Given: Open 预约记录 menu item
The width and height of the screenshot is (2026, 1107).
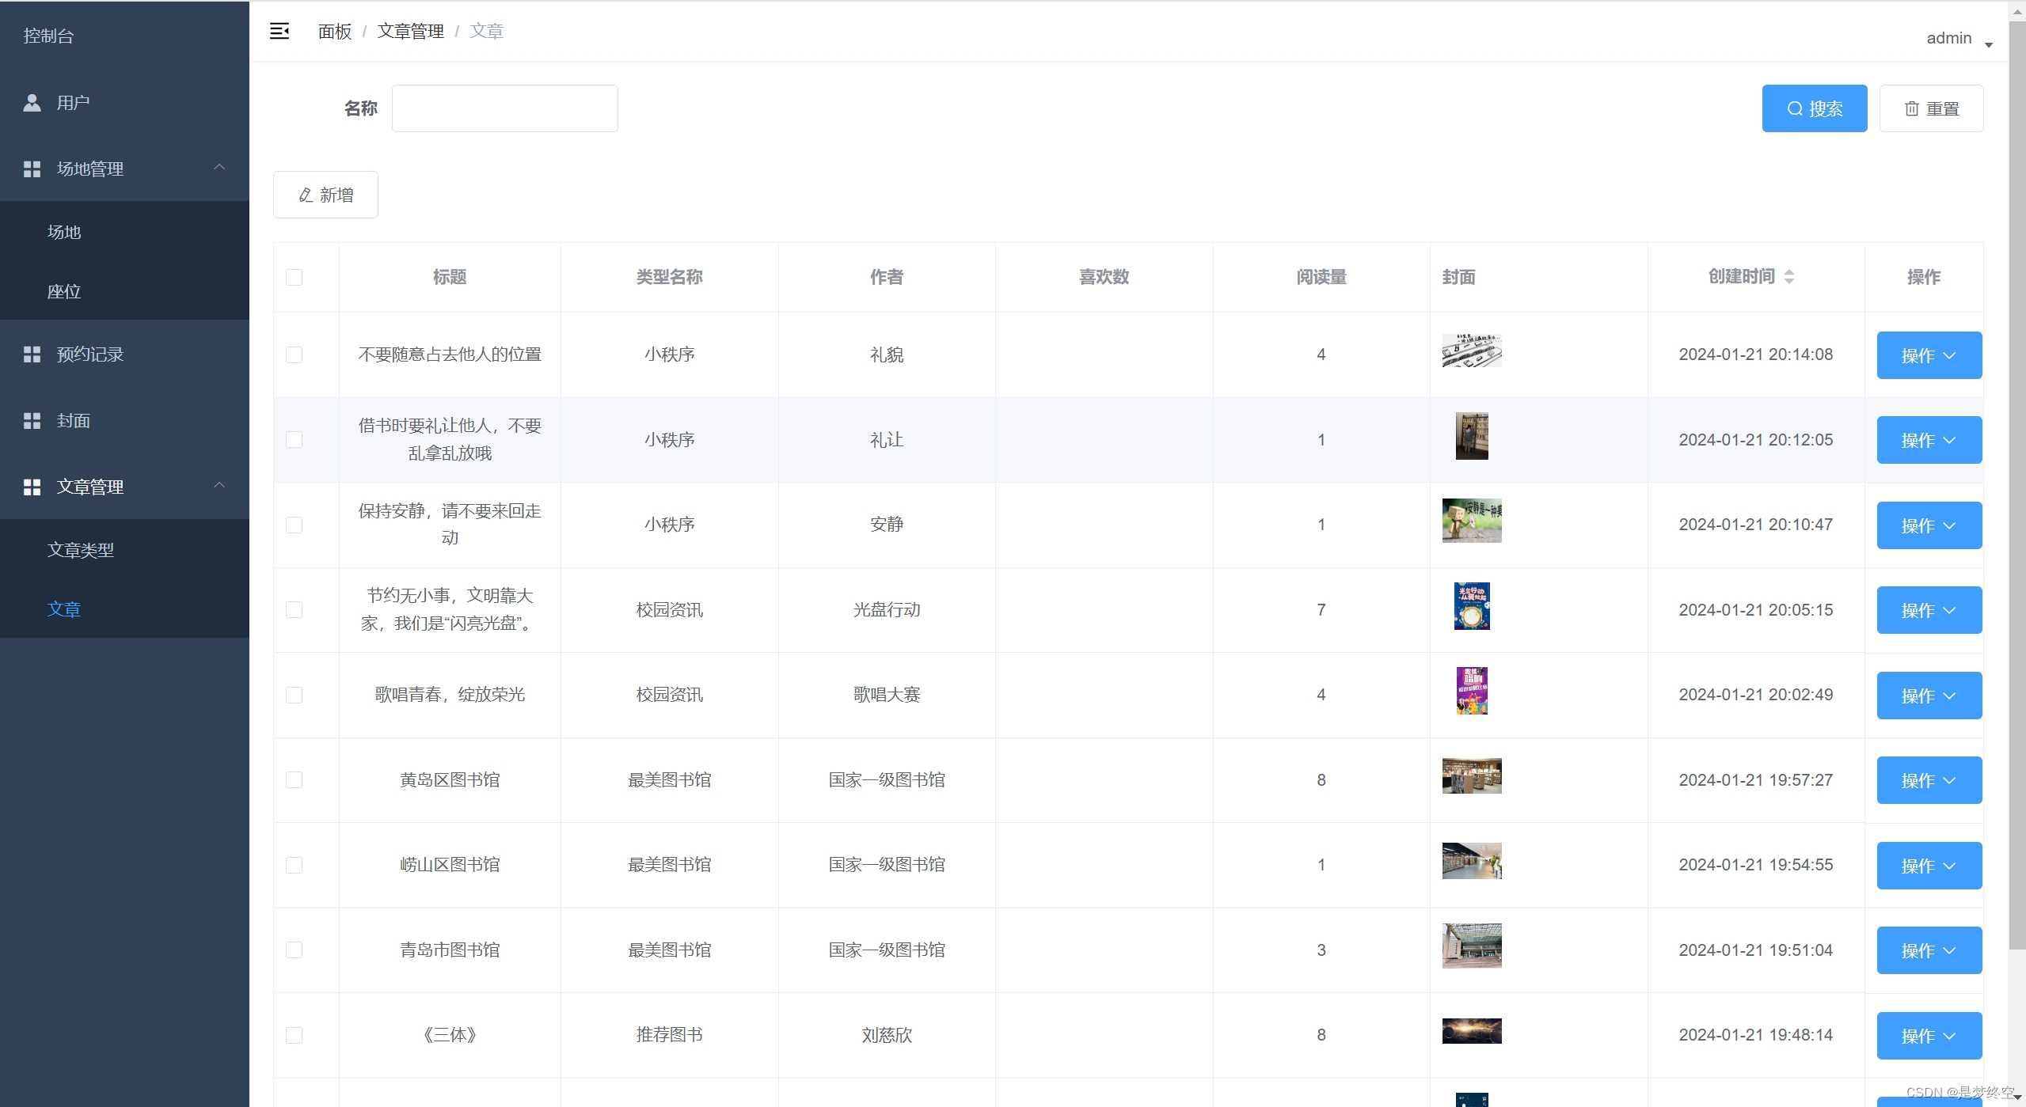Looking at the screenshot, I should coord(124,354).
